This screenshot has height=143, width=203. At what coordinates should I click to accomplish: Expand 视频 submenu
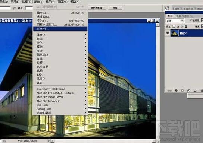(60, 71)
